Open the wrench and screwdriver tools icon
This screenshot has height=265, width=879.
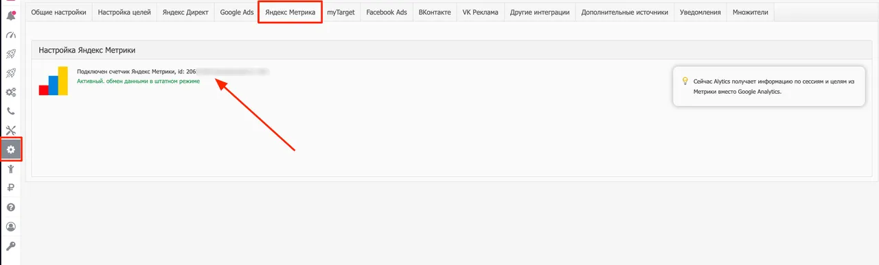10,130
